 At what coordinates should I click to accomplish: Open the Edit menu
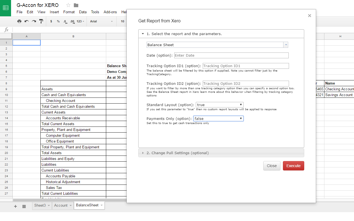coord(30,12)
